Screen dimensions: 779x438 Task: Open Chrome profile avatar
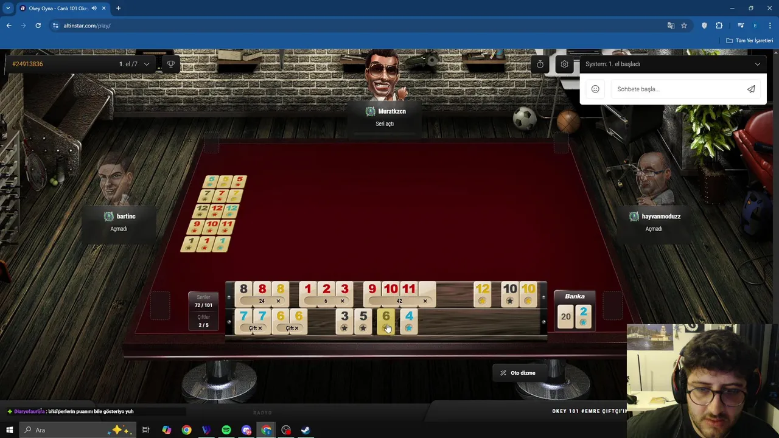755,26
